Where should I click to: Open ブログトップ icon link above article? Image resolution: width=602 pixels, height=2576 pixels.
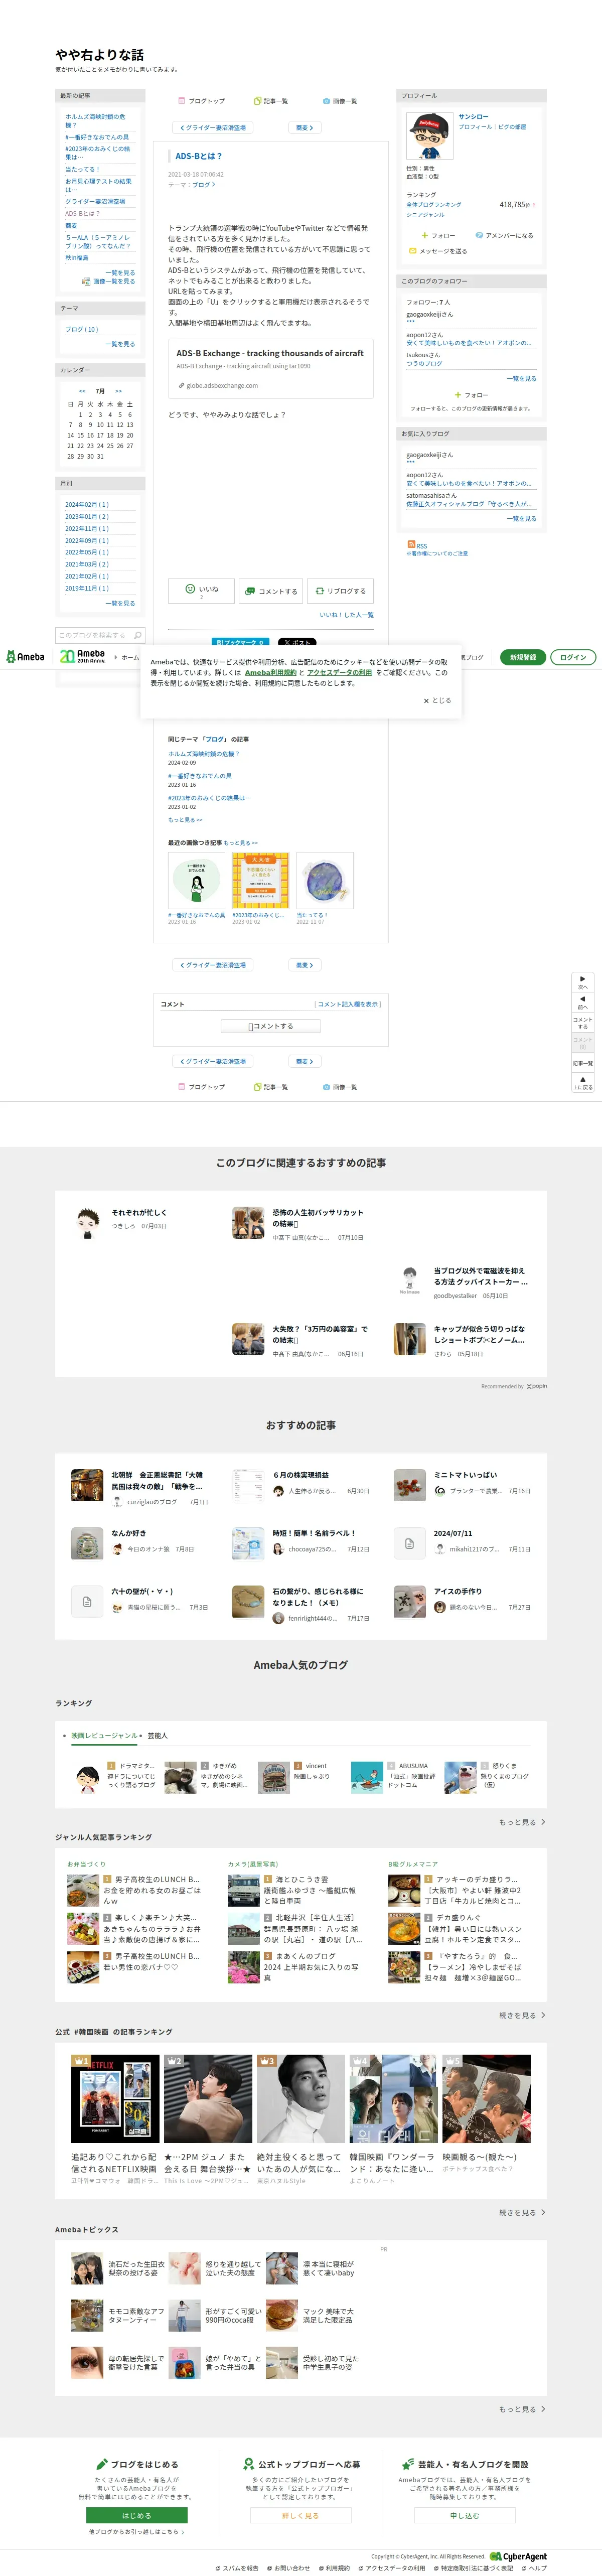(201, 101)
